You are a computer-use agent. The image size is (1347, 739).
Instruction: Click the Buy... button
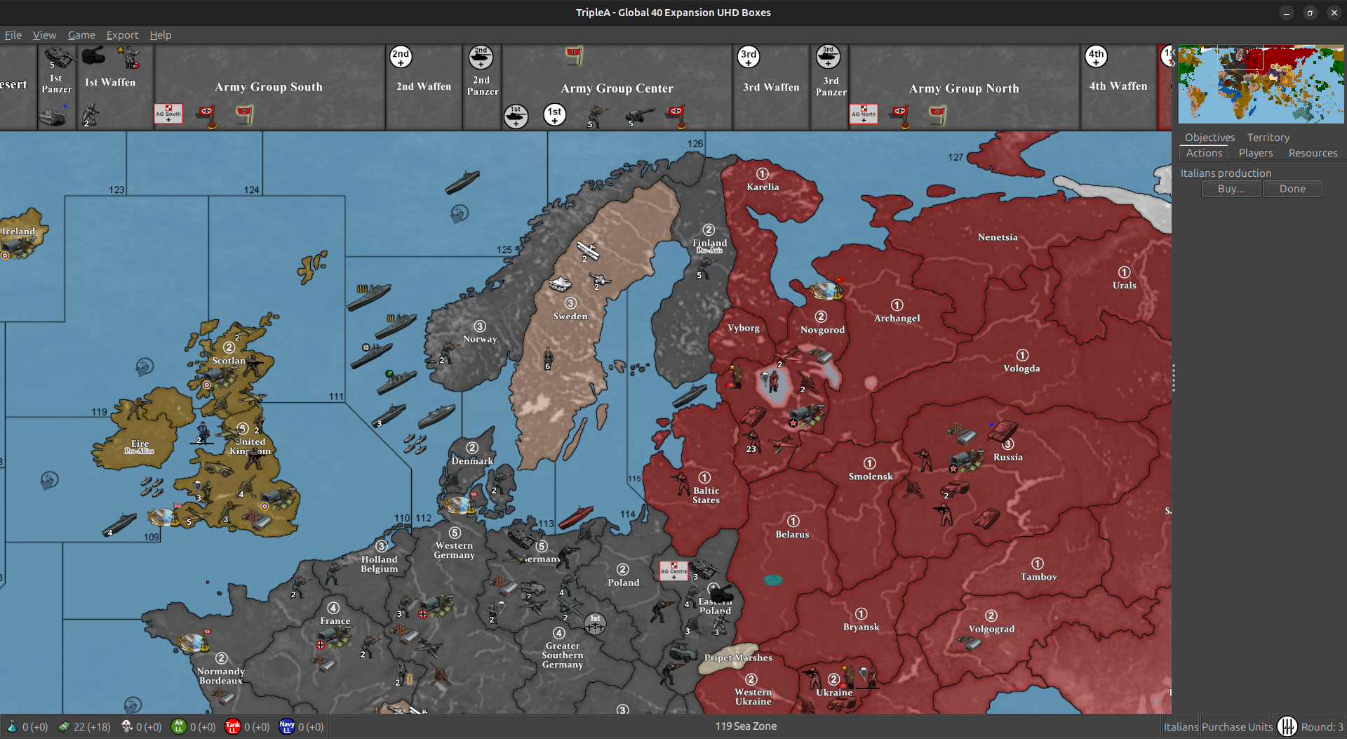(x=1231, y=188)
